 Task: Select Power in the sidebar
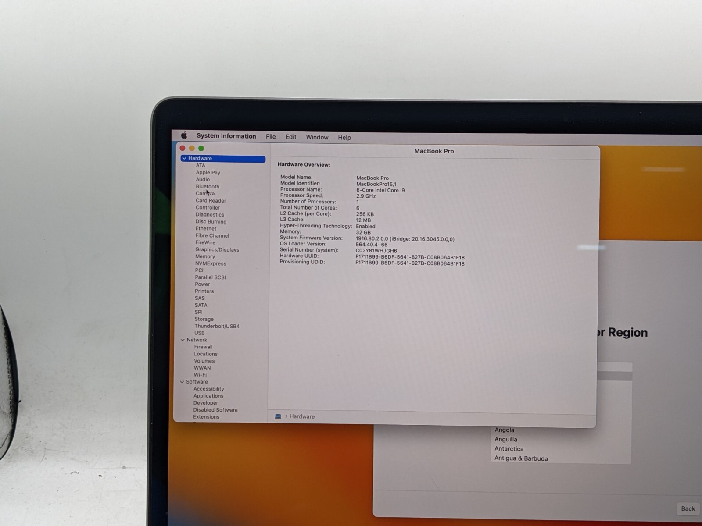202,284
